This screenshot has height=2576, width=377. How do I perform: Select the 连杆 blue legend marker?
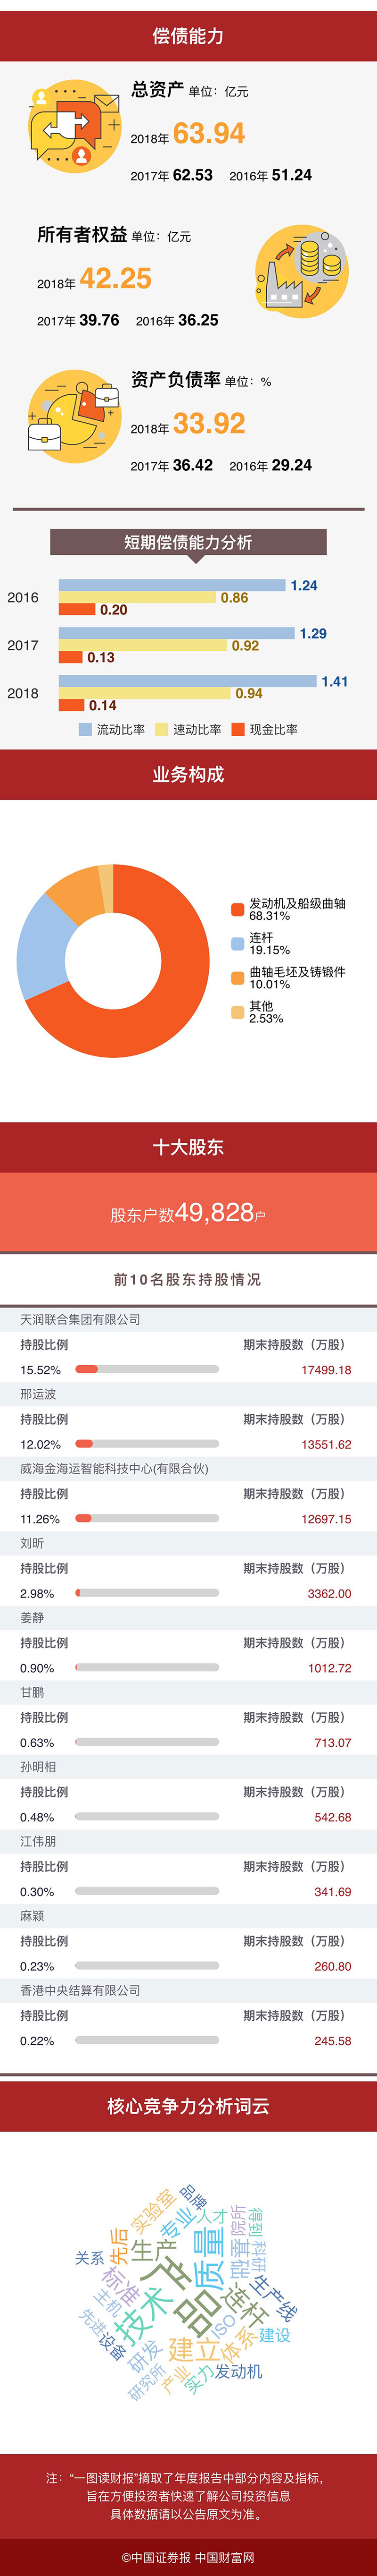(238, 943)
